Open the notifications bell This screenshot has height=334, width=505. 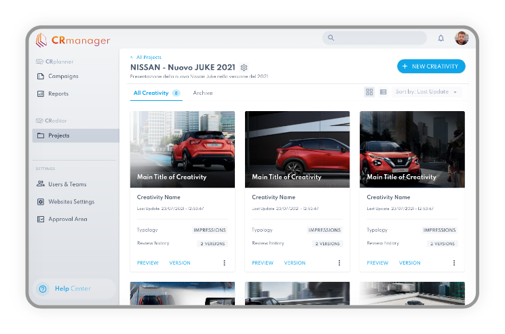pos(441,38)
